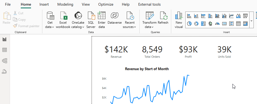257x104 pixels.
Task: Insert a line and stacked column chart
Action: pyautogui.click(x=217, y=16)
